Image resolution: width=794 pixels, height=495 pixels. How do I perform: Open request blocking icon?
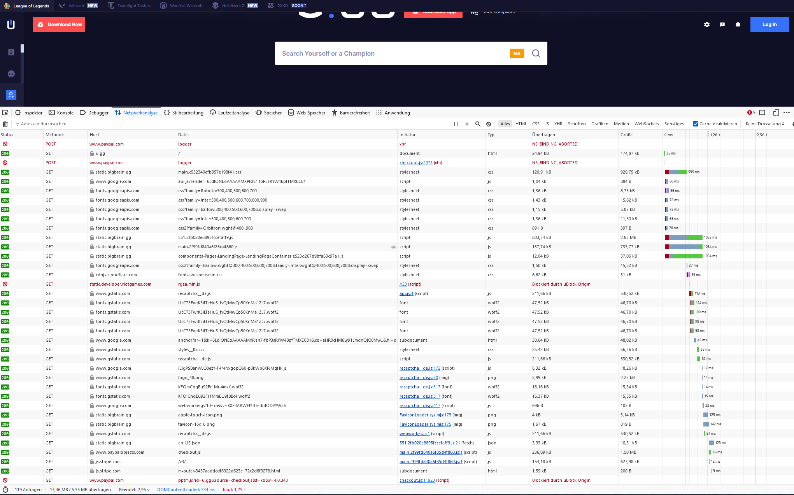tap(489, 124)
